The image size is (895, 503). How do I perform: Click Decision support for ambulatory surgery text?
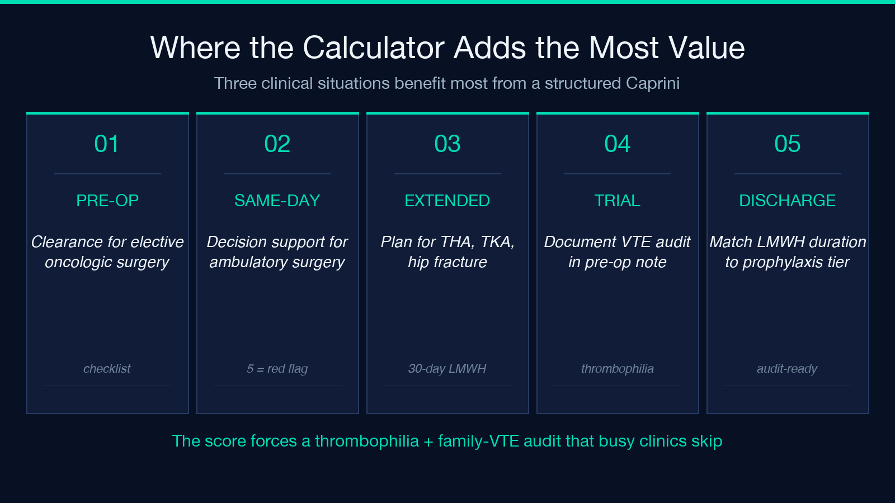coord(277,252)
